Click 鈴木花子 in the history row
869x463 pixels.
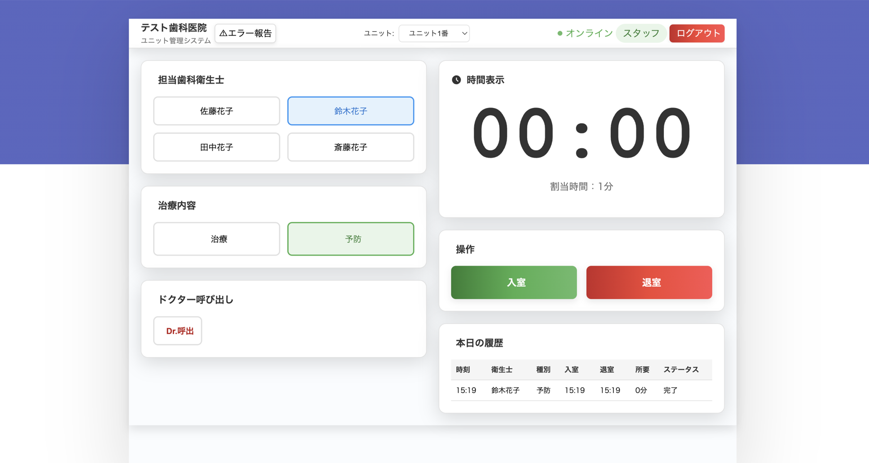tap(506, 391)
